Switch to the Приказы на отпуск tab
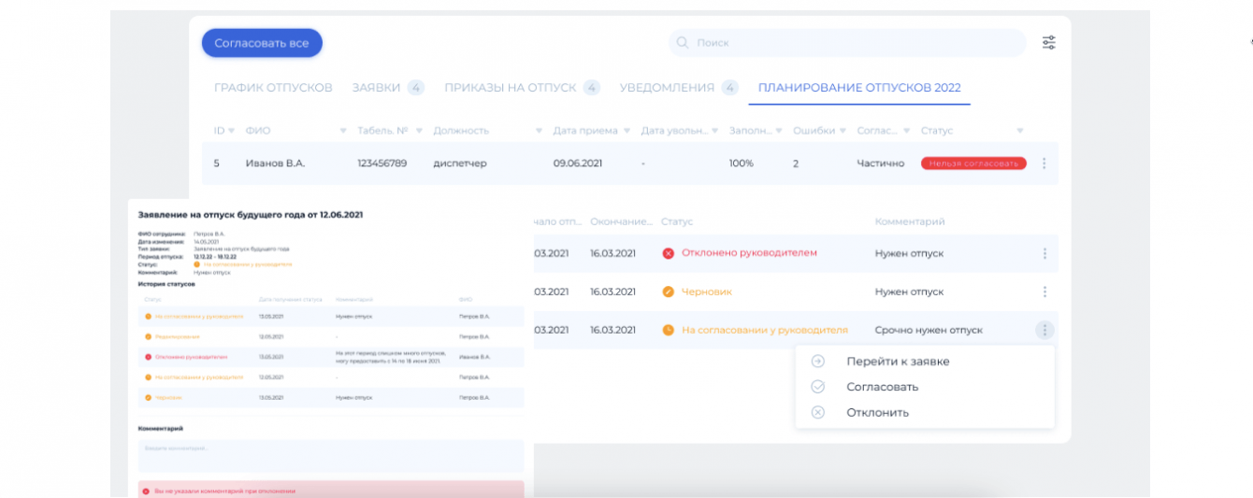This screenshot has width=1253, height=498. (510, 88)
